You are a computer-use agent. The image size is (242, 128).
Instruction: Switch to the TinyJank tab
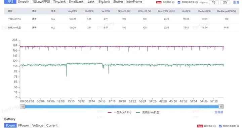coord(59,2)
